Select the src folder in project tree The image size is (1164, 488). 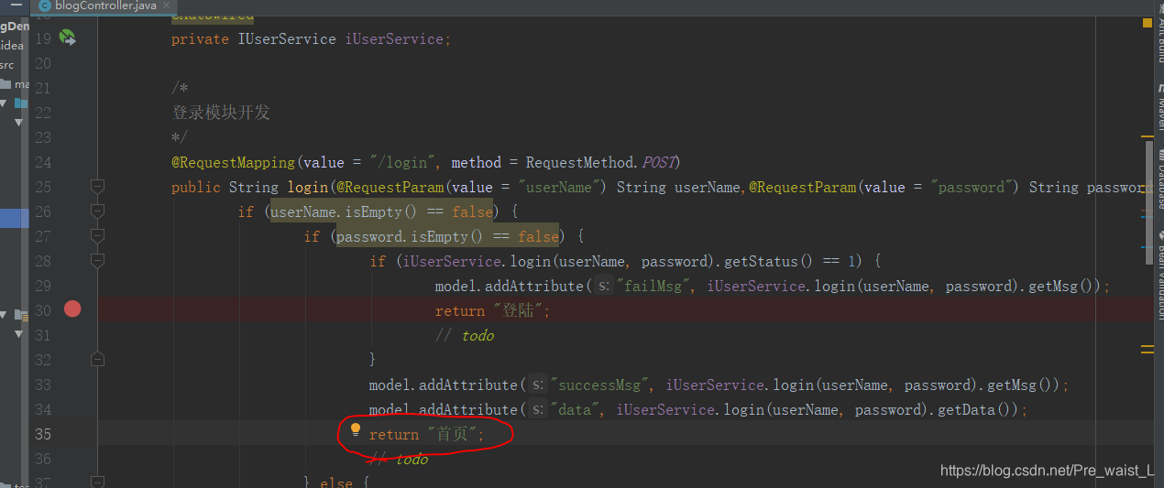[7, 64]
